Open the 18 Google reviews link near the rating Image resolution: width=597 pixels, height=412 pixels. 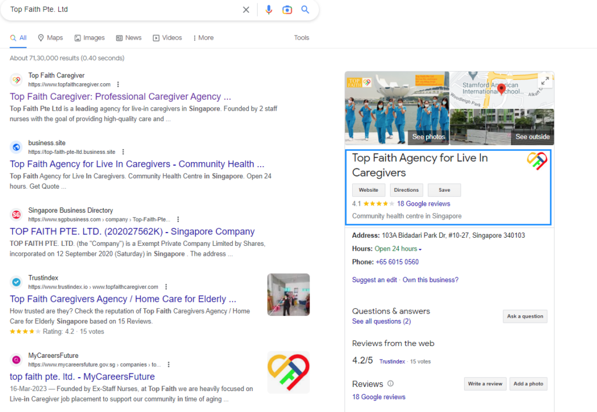[x=423, y=204]
